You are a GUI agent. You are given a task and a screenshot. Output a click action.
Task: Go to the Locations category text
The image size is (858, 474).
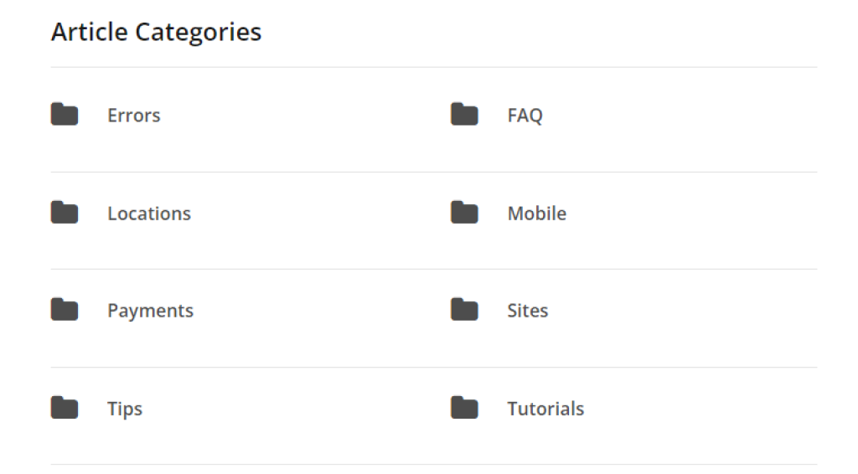[149, 214]
